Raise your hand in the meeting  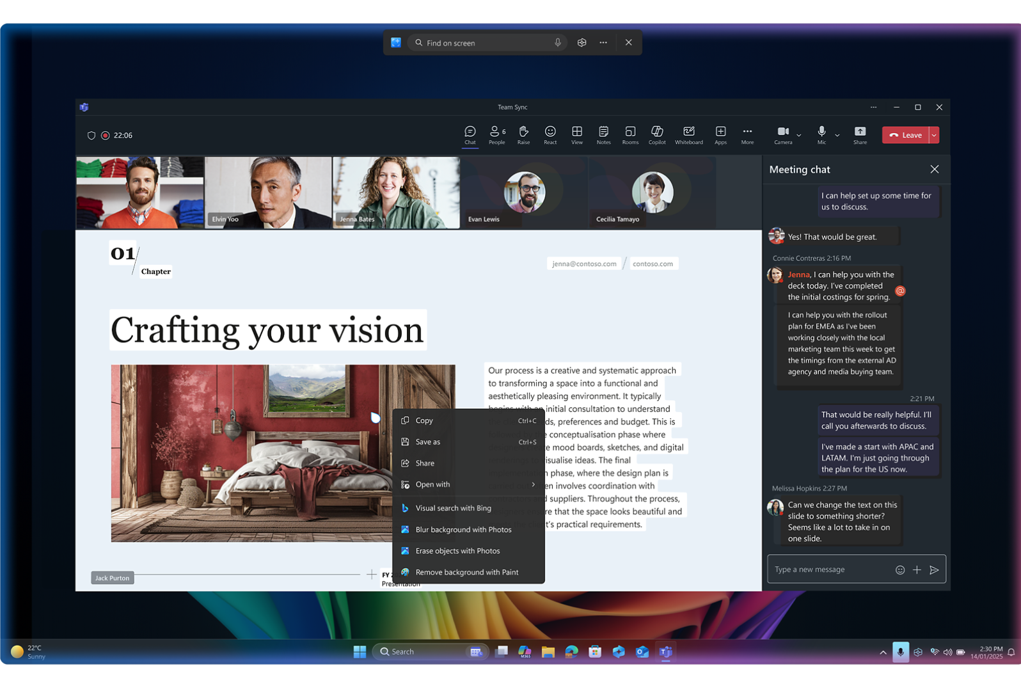(523, 134)
